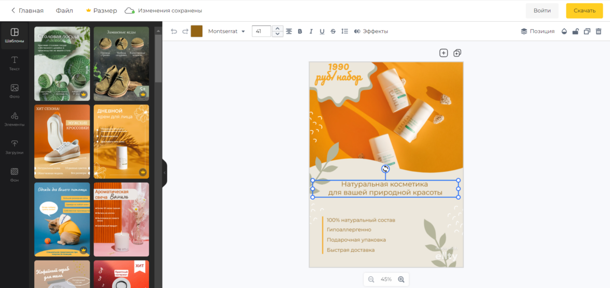Toggle underline text formatting
Screen dimensions: 610x288
322,32
